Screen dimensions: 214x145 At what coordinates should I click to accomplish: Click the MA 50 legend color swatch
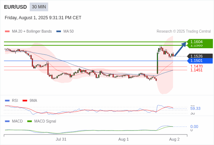click(x=59, y=32)
